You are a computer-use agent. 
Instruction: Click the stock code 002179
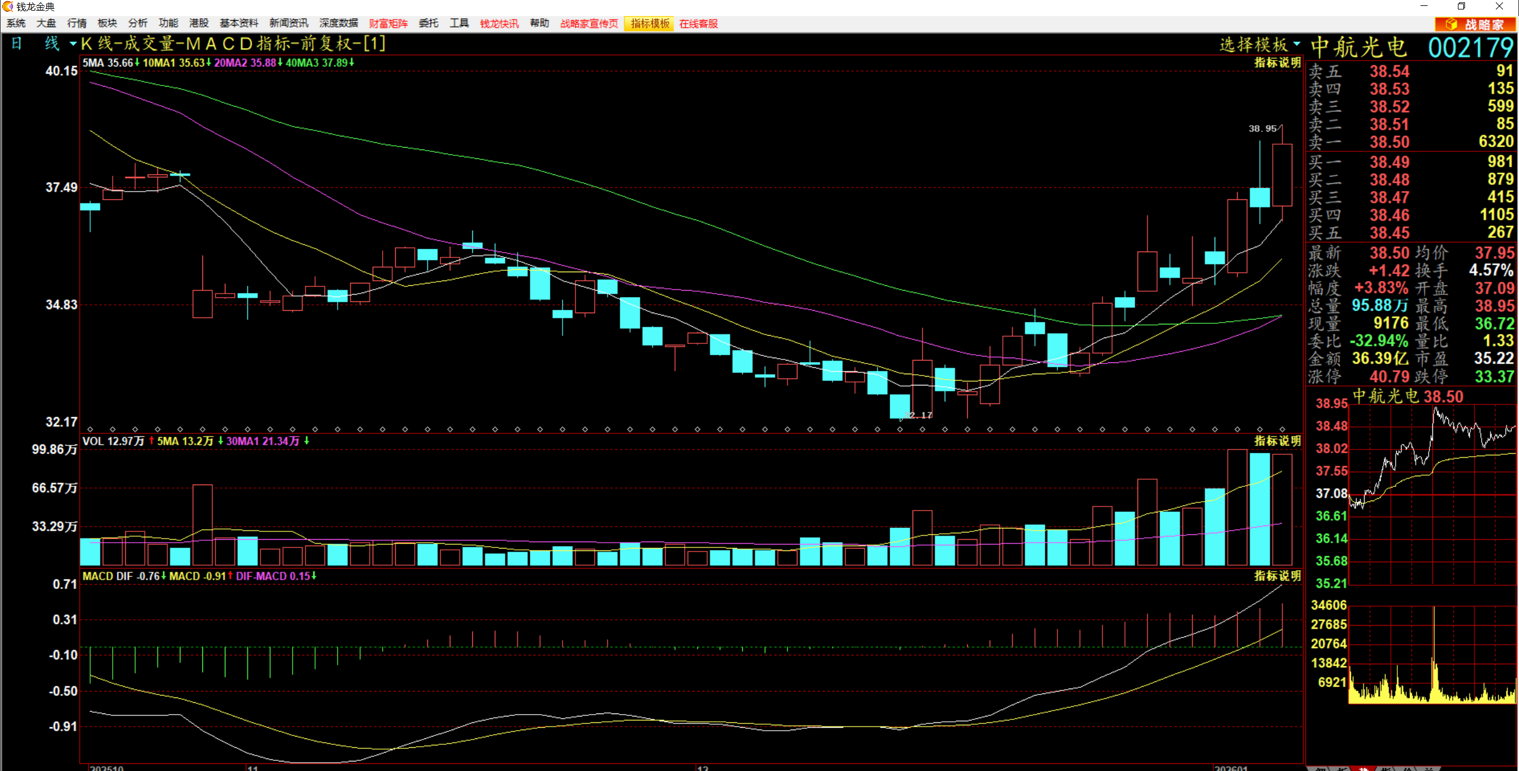pyautogui.click(x=1471, y=47)
